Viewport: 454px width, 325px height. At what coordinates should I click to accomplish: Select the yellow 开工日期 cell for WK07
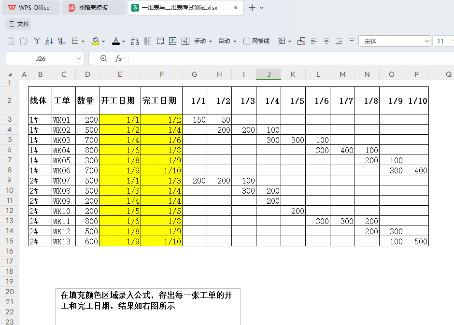click(120, 180)
